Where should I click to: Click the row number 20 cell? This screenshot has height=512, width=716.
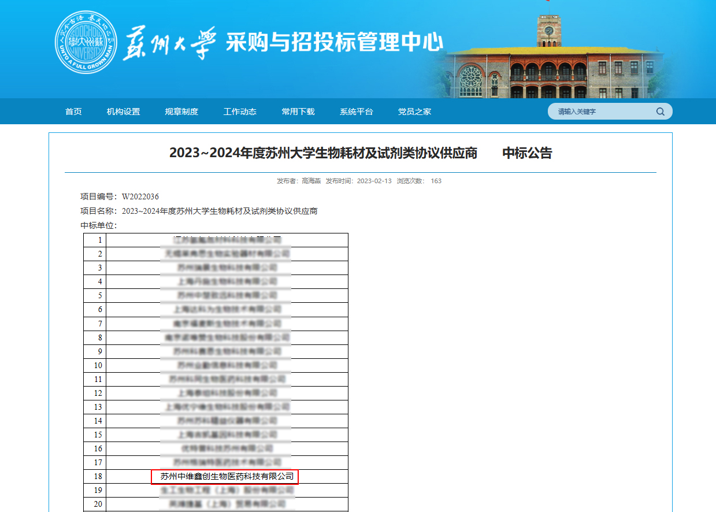[x=95, y=504]
